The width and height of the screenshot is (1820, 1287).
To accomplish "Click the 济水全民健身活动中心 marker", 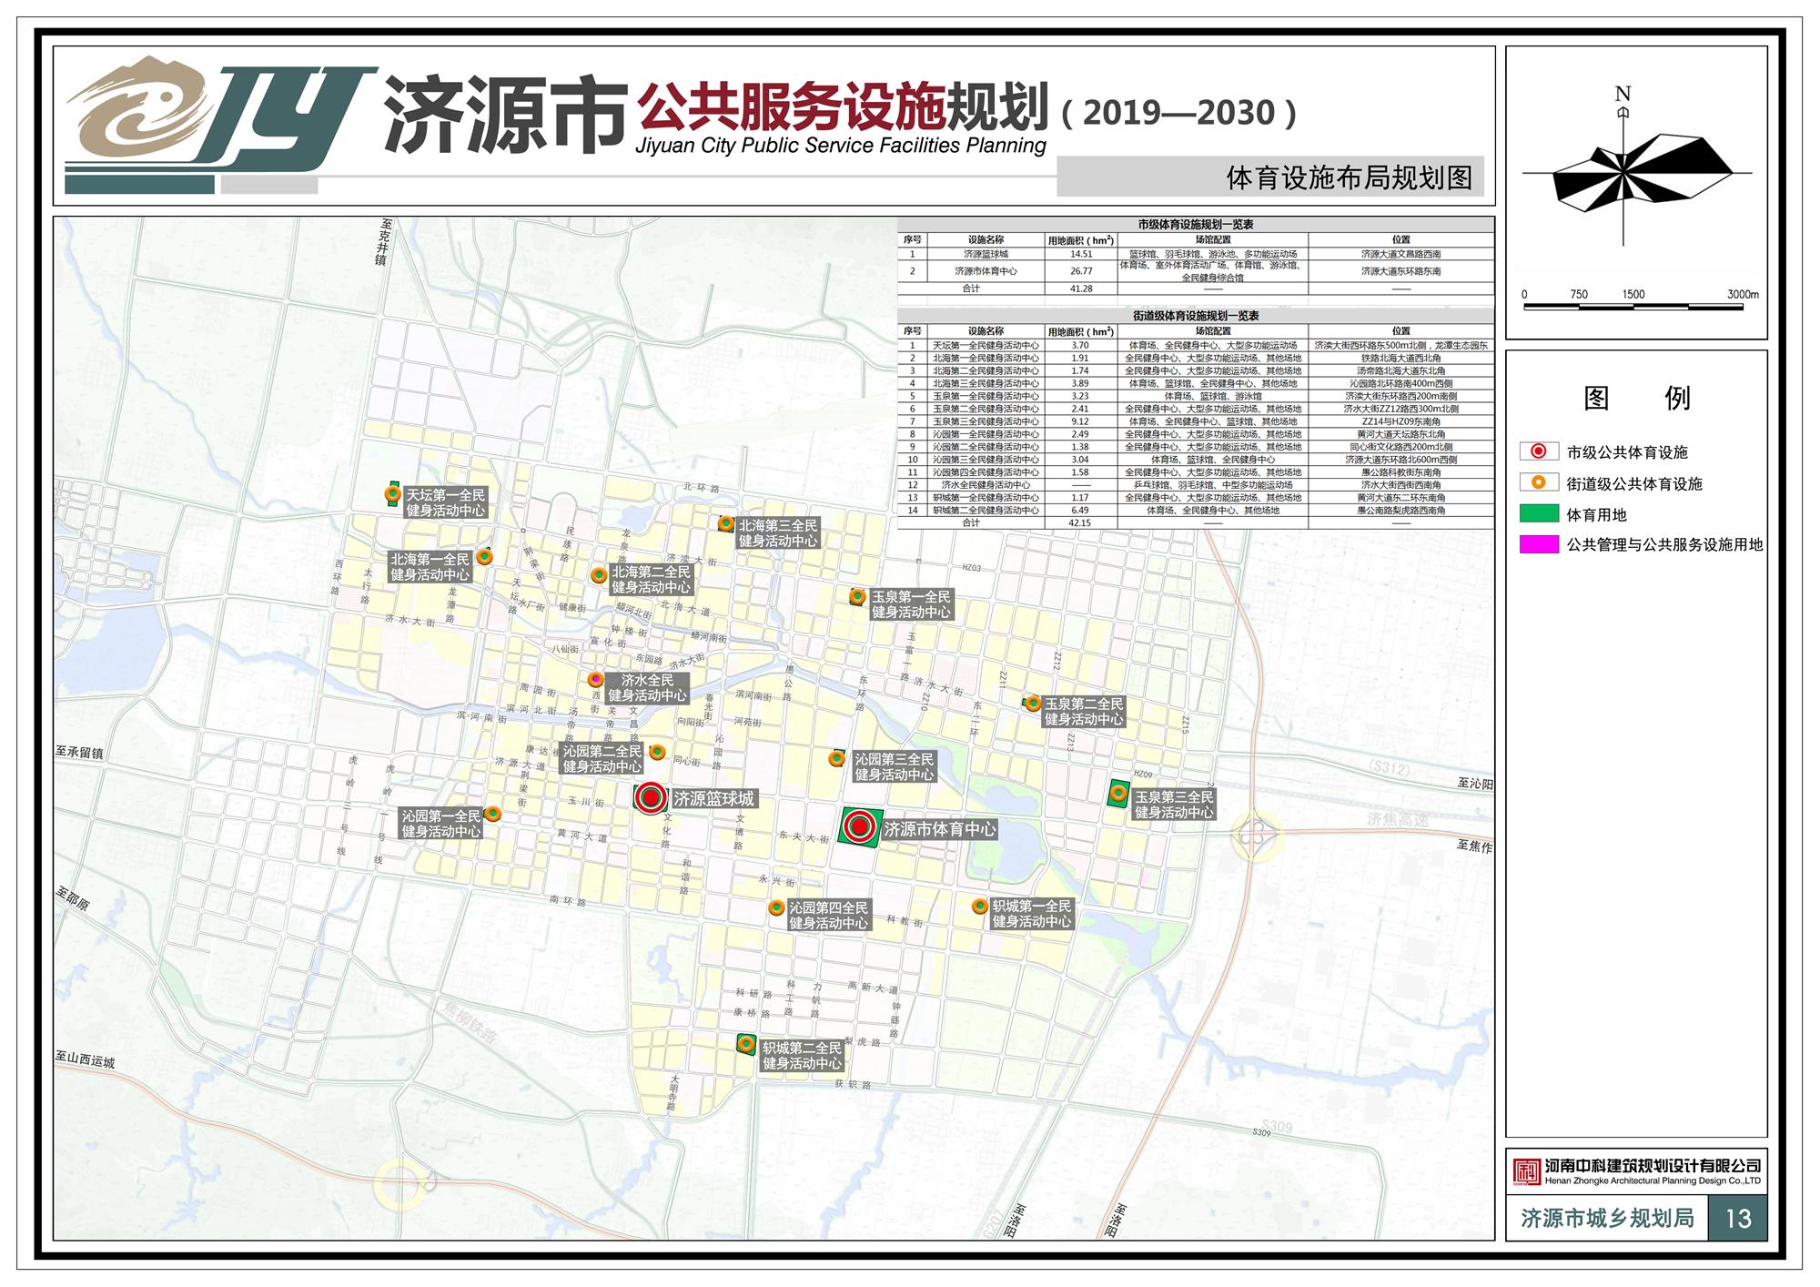I will 595,679.
